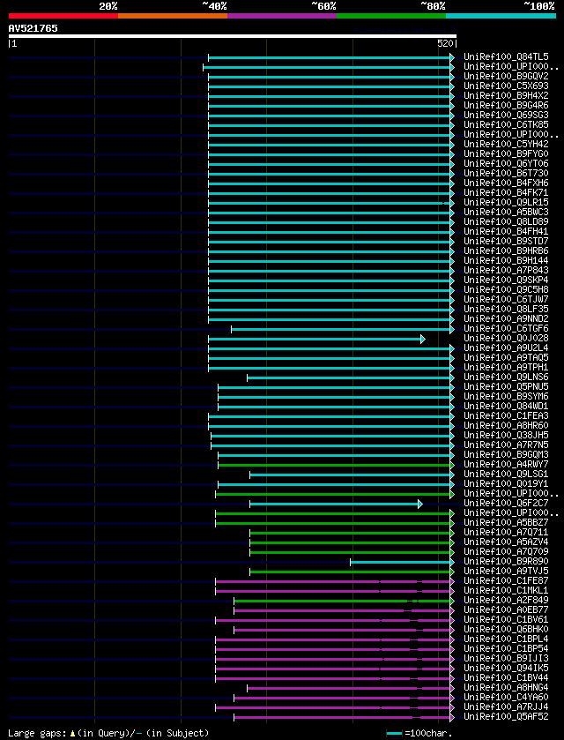Select the UniRef100_A5BWC3 label
The width and height of the screenshot is (564, 740).
point(506,213)
